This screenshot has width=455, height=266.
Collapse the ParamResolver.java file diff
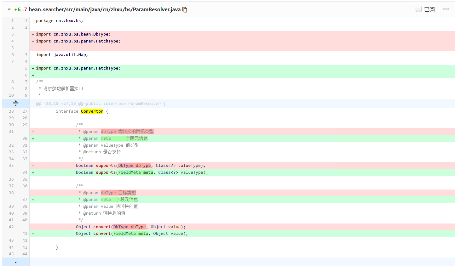tap(9, 9)
